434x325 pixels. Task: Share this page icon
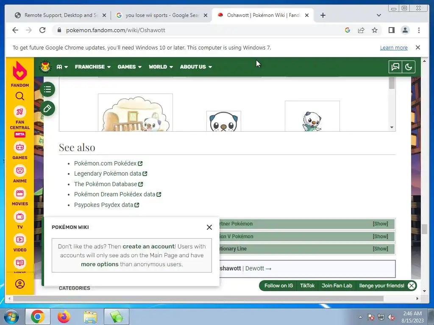click(361, 30)
